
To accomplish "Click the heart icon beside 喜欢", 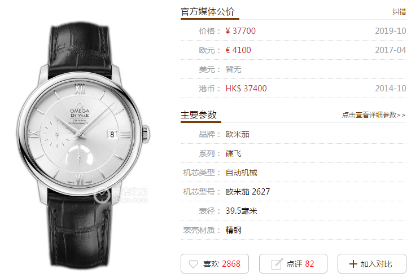I will [x=193, y=264].
